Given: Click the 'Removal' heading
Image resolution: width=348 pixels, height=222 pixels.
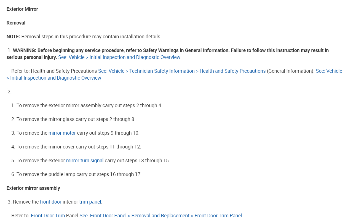Looking at the screenshot, I should click(x=16, y=23).
